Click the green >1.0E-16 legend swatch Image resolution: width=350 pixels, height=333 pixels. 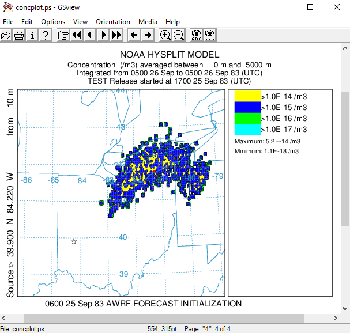point(247,118)
